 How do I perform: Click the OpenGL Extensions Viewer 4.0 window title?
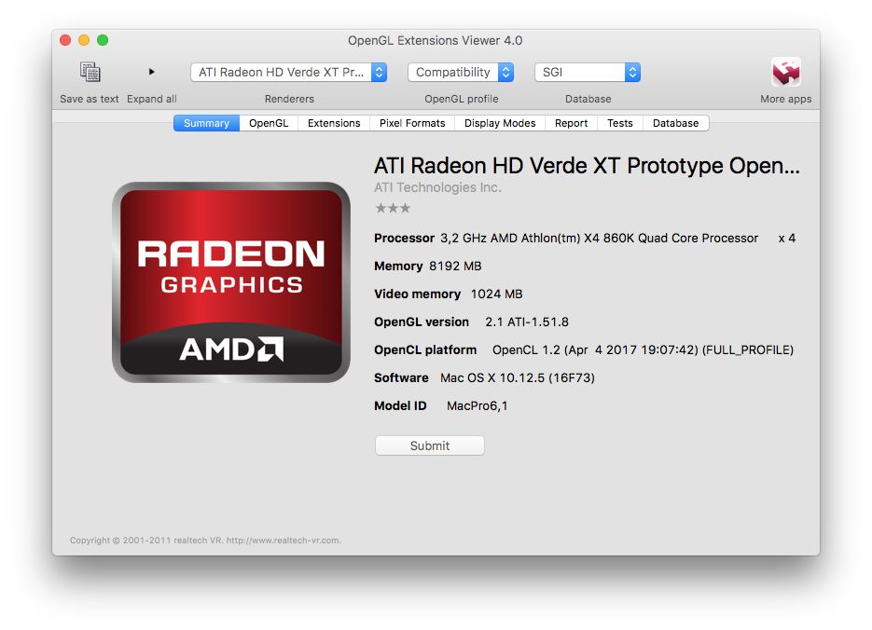coord(435,41)
